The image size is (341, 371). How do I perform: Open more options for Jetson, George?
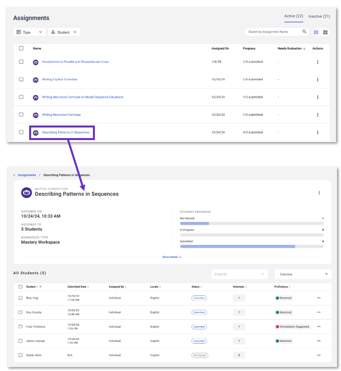319,341
